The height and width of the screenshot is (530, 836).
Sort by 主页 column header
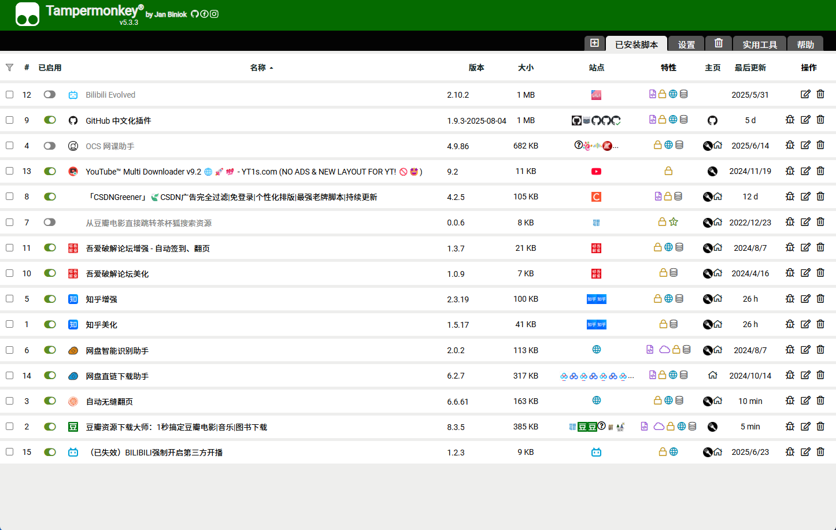click(x=713, y=68)
